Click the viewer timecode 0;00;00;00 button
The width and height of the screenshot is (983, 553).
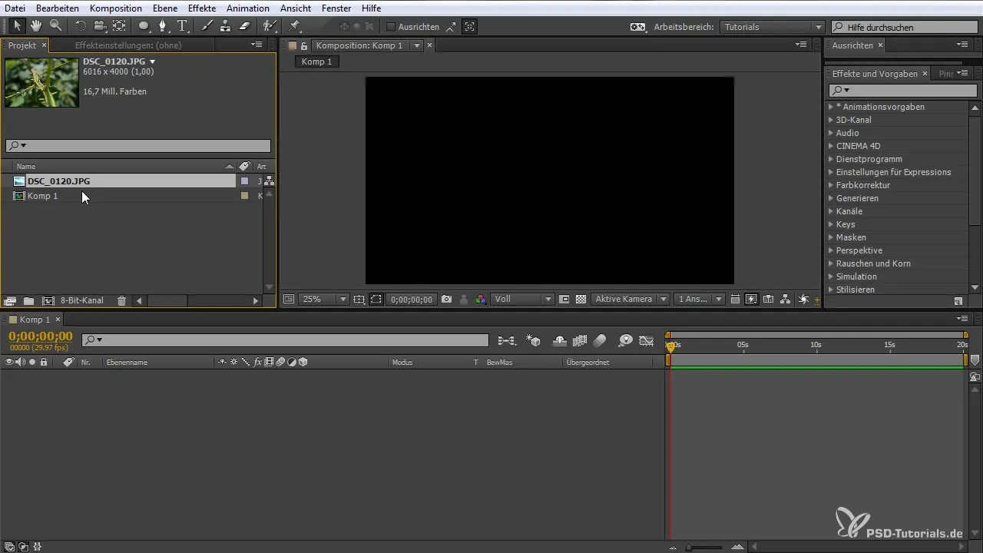click(411, 300)
